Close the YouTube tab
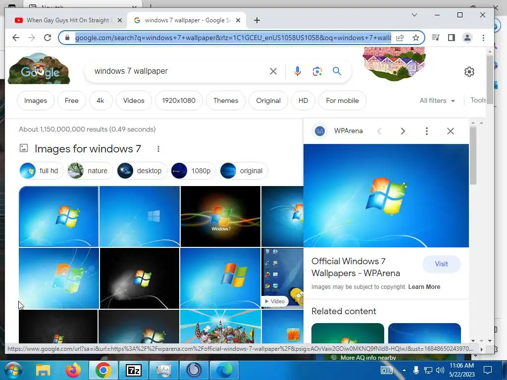The height and width of the screenshot is (380, 507). 120,20
